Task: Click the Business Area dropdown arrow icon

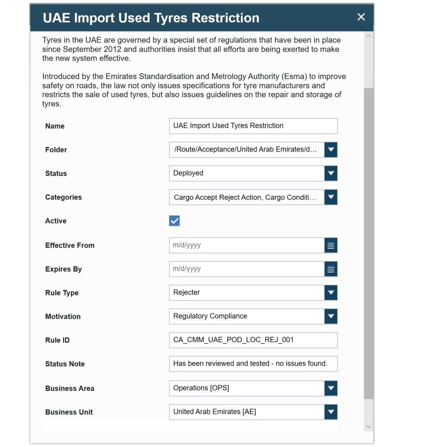Action: coord(330,388)
